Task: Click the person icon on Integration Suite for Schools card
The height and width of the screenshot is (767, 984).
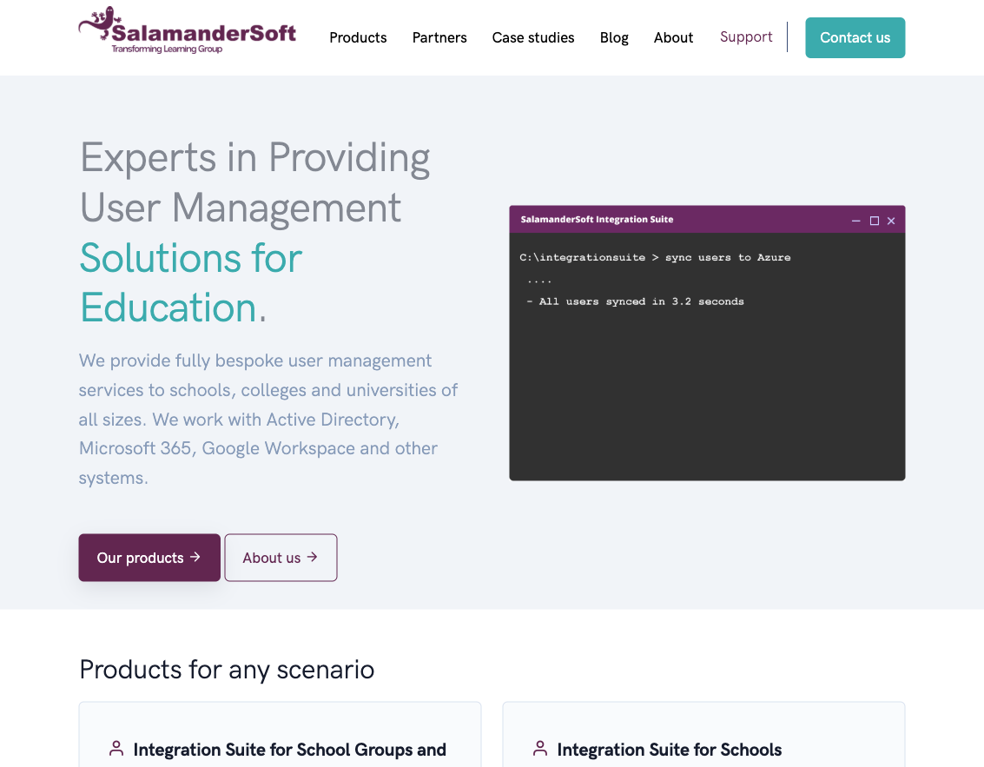Action: 541,747
